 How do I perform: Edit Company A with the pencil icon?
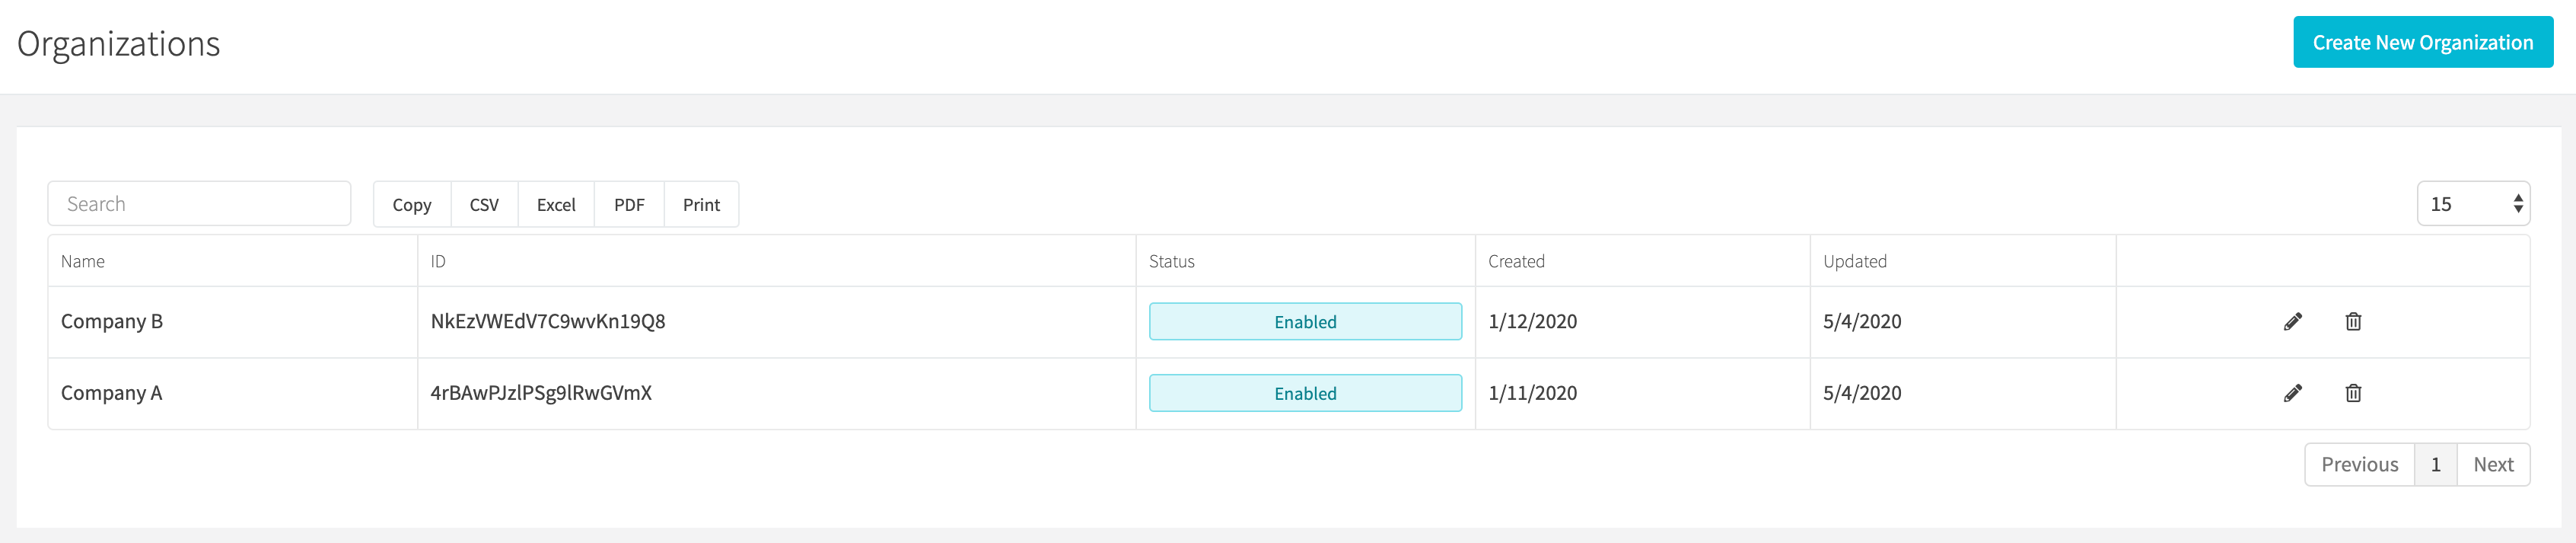(2292, 393)
